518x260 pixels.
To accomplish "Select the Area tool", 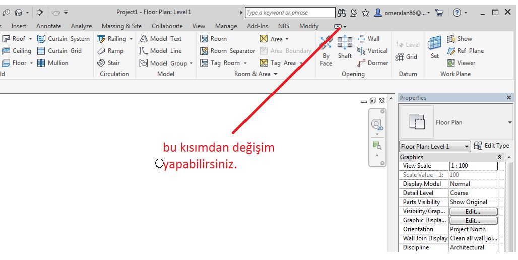I will tap(271, 39).
